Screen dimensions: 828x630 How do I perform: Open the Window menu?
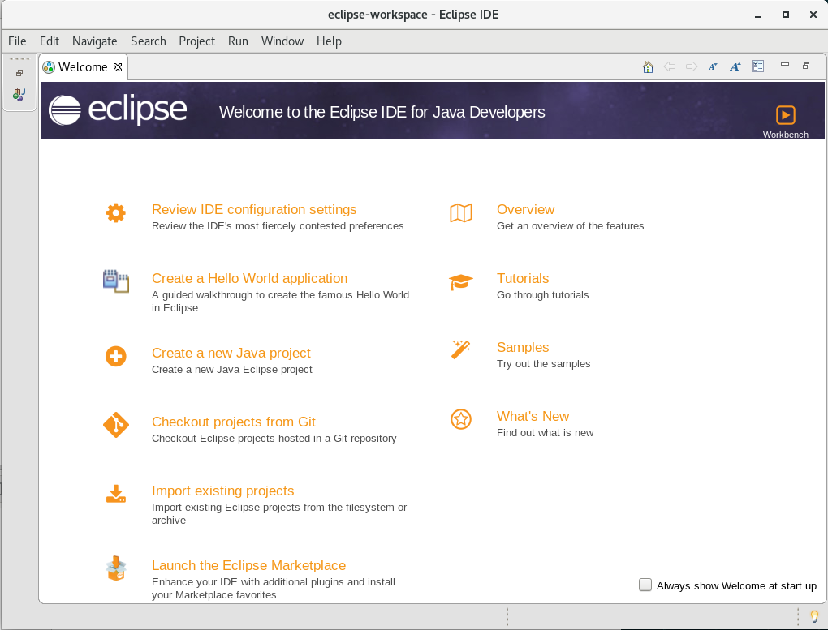282,41
